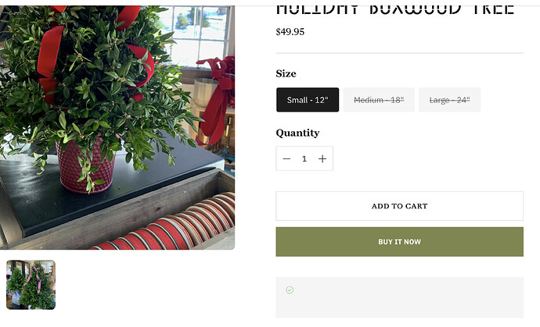Click the Size section label
The height and width of the screenshot is (327, 540).
point(286,73)
